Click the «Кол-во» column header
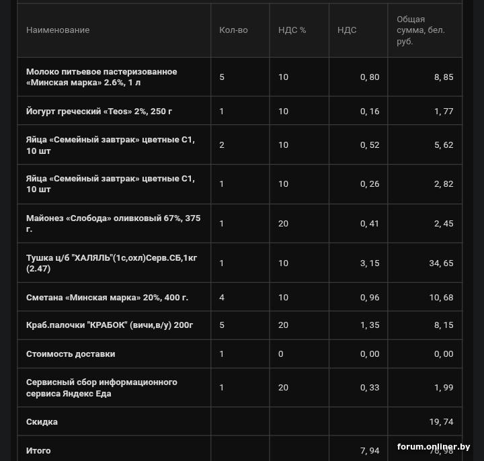 point(233,30)
